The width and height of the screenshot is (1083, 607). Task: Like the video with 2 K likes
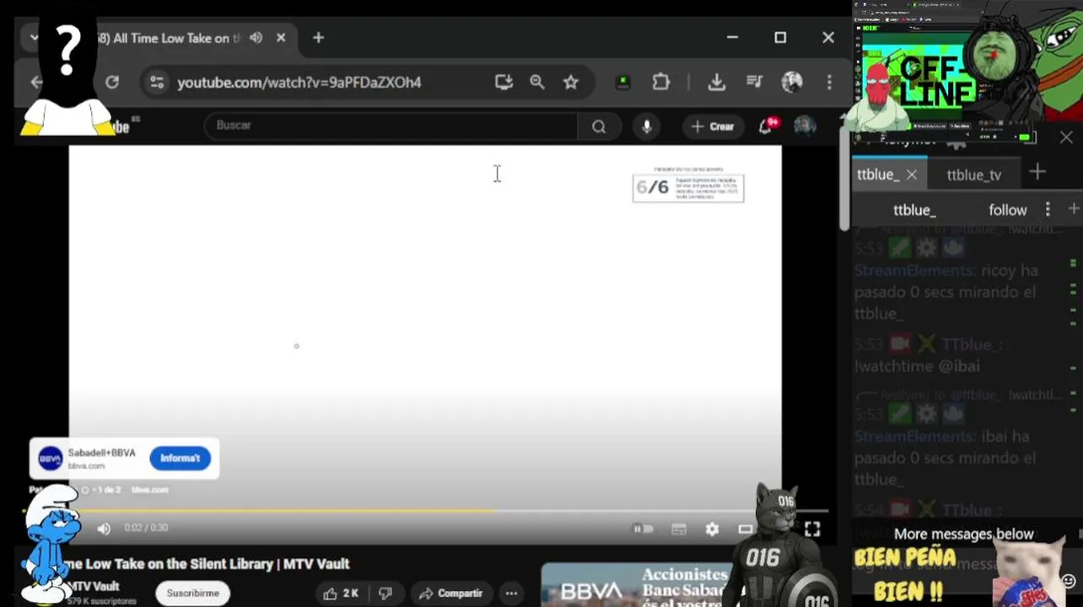click(341, 594)
